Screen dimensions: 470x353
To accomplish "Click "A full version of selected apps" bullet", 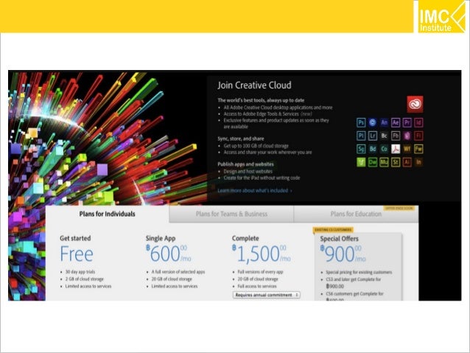I will [x=178, y=272].
